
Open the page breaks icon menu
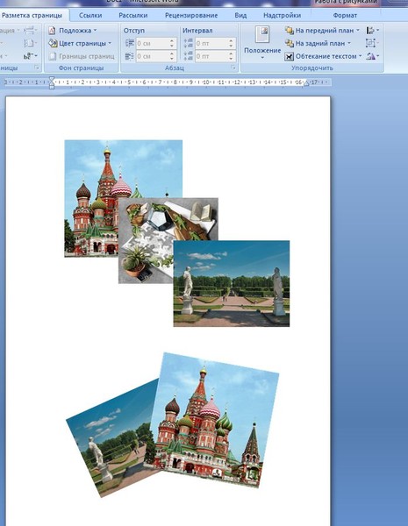click(30, 31)
